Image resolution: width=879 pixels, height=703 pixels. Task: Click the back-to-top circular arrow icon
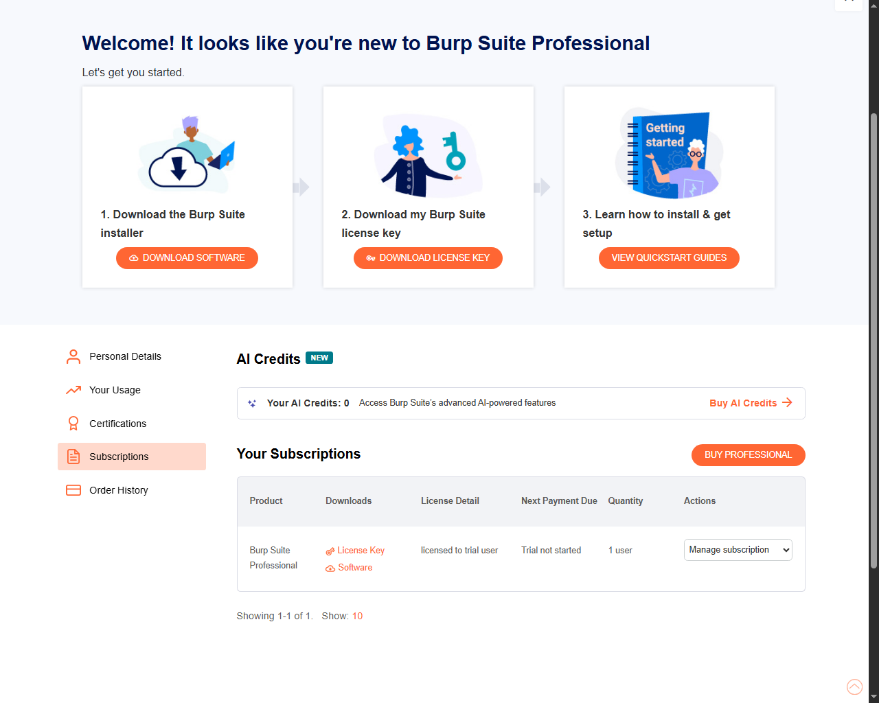pos(854,687)
